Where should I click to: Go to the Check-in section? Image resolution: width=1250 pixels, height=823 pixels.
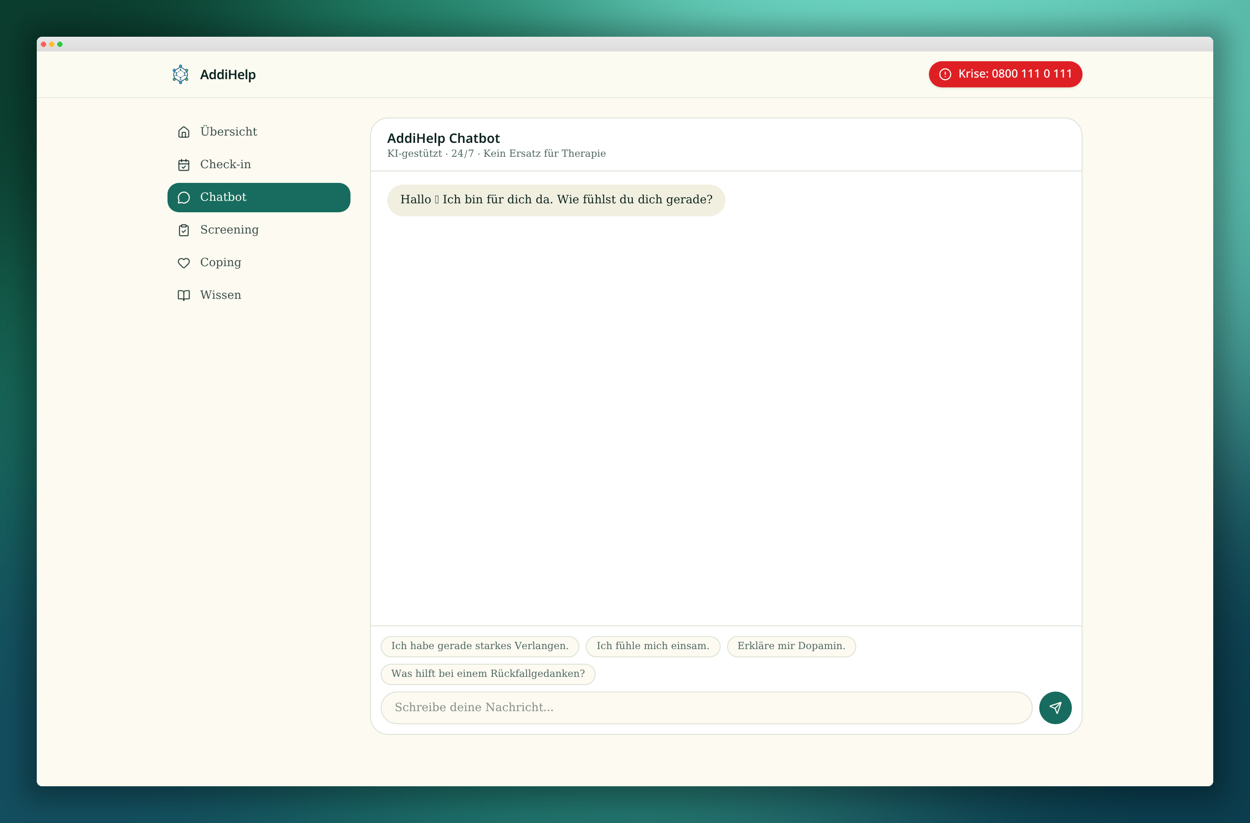point(259,165)
